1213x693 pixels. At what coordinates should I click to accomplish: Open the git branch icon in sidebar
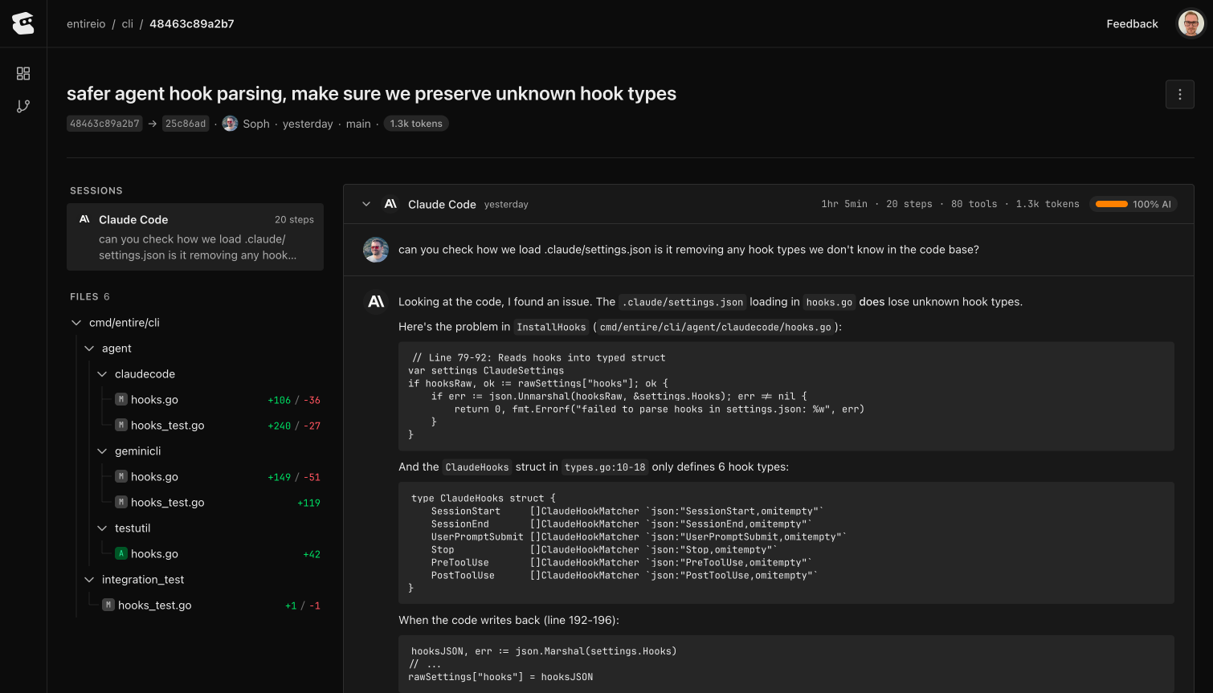(x=23, y=106)
